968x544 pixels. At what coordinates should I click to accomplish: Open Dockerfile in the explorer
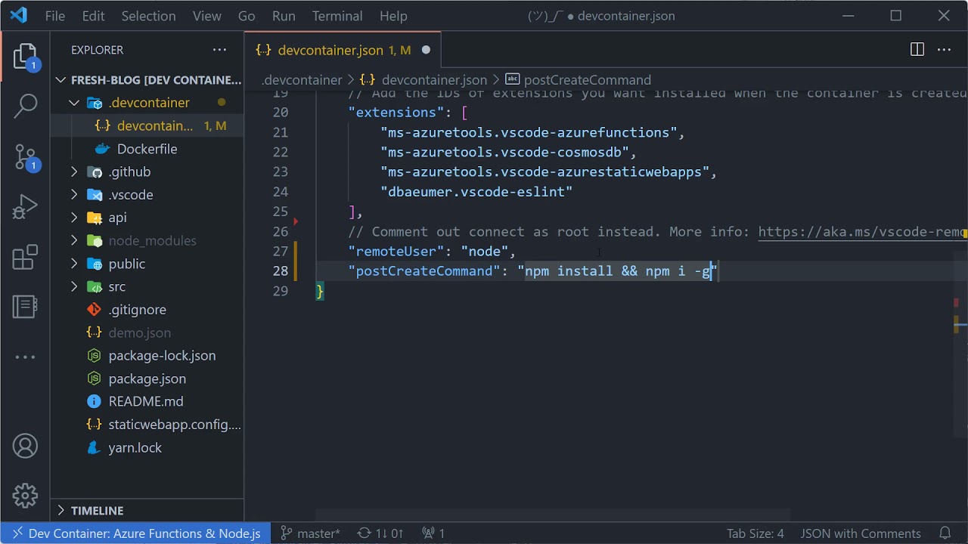147,149
